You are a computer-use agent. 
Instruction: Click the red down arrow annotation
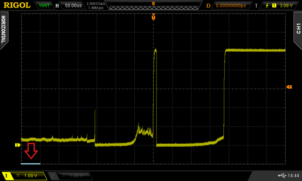click(x=31, y=151)
